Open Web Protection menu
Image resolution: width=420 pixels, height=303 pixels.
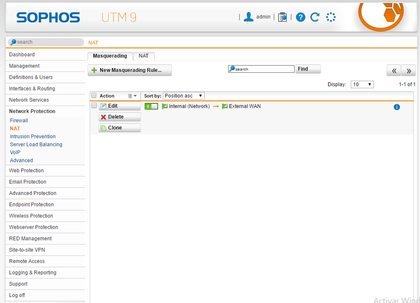[x=45, y=171]
